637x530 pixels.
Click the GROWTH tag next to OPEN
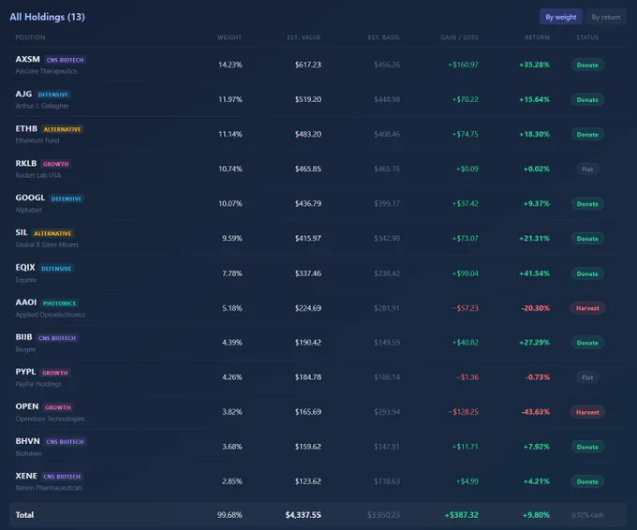click(x=58, y=407)
